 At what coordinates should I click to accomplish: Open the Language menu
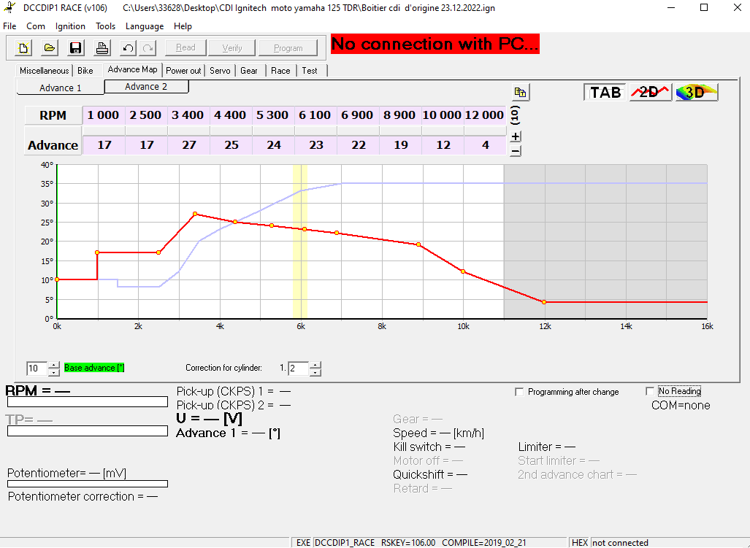[145, 26]
